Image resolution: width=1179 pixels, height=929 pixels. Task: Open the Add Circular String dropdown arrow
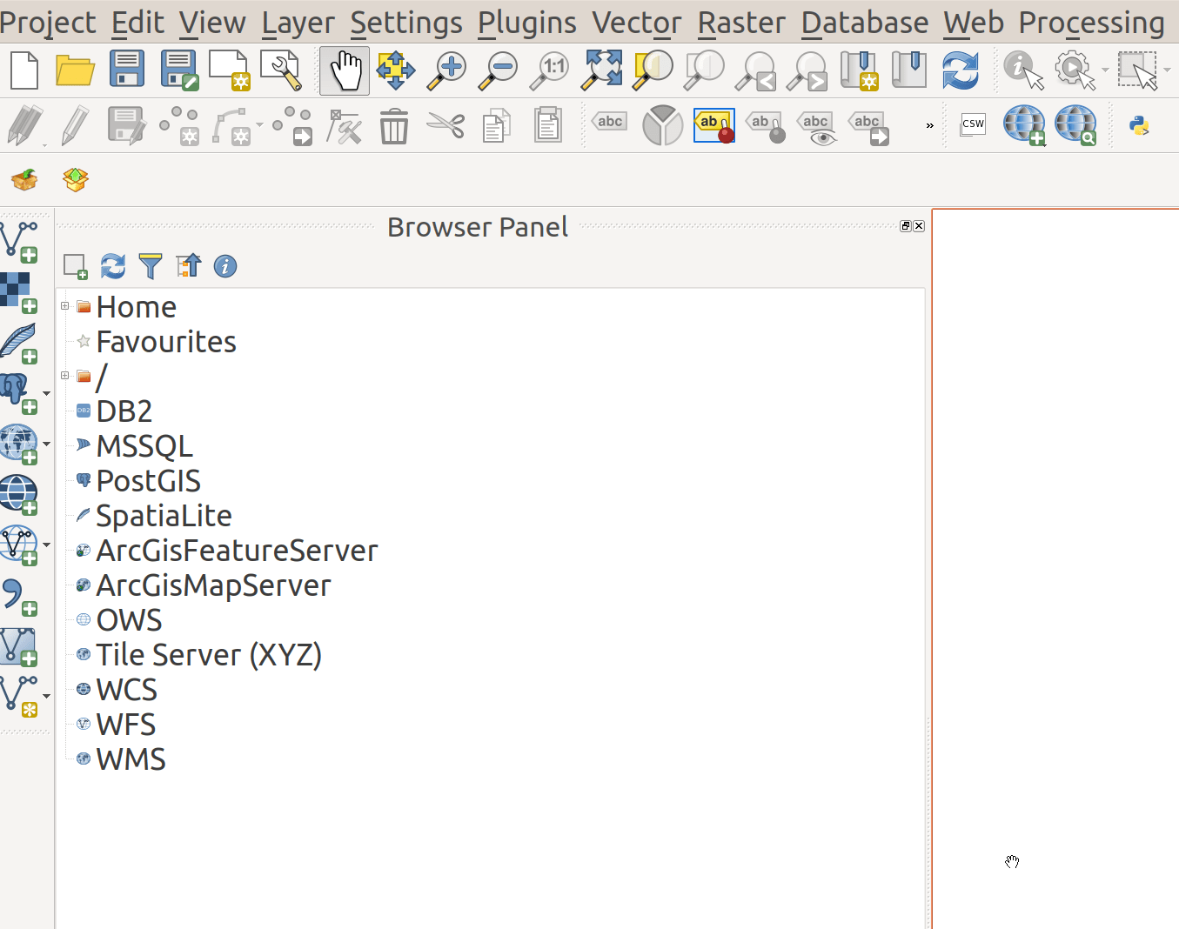click(x=259, y=124)
